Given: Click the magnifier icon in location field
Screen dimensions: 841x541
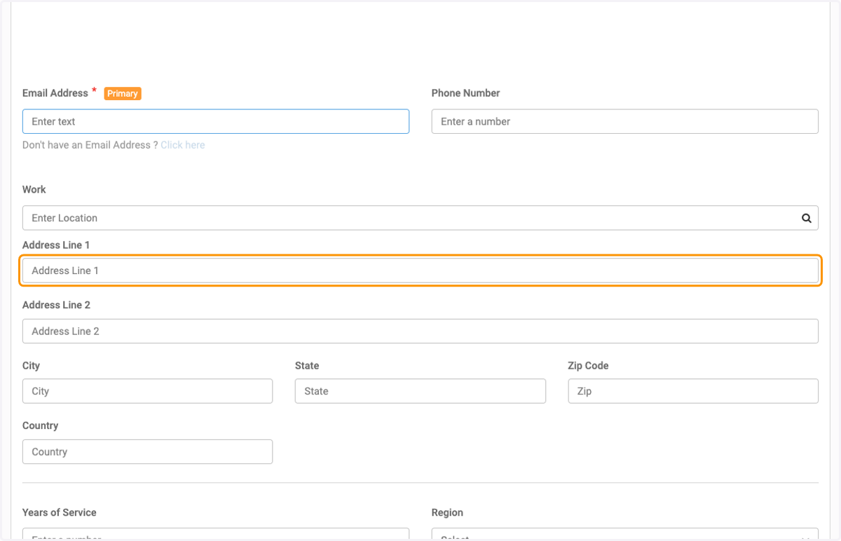Looking at the screenshot, I should click(x=806, y=218).
